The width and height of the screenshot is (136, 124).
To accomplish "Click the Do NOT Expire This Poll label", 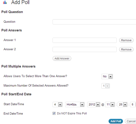I will pyautogui.click(x=72, y=113).
